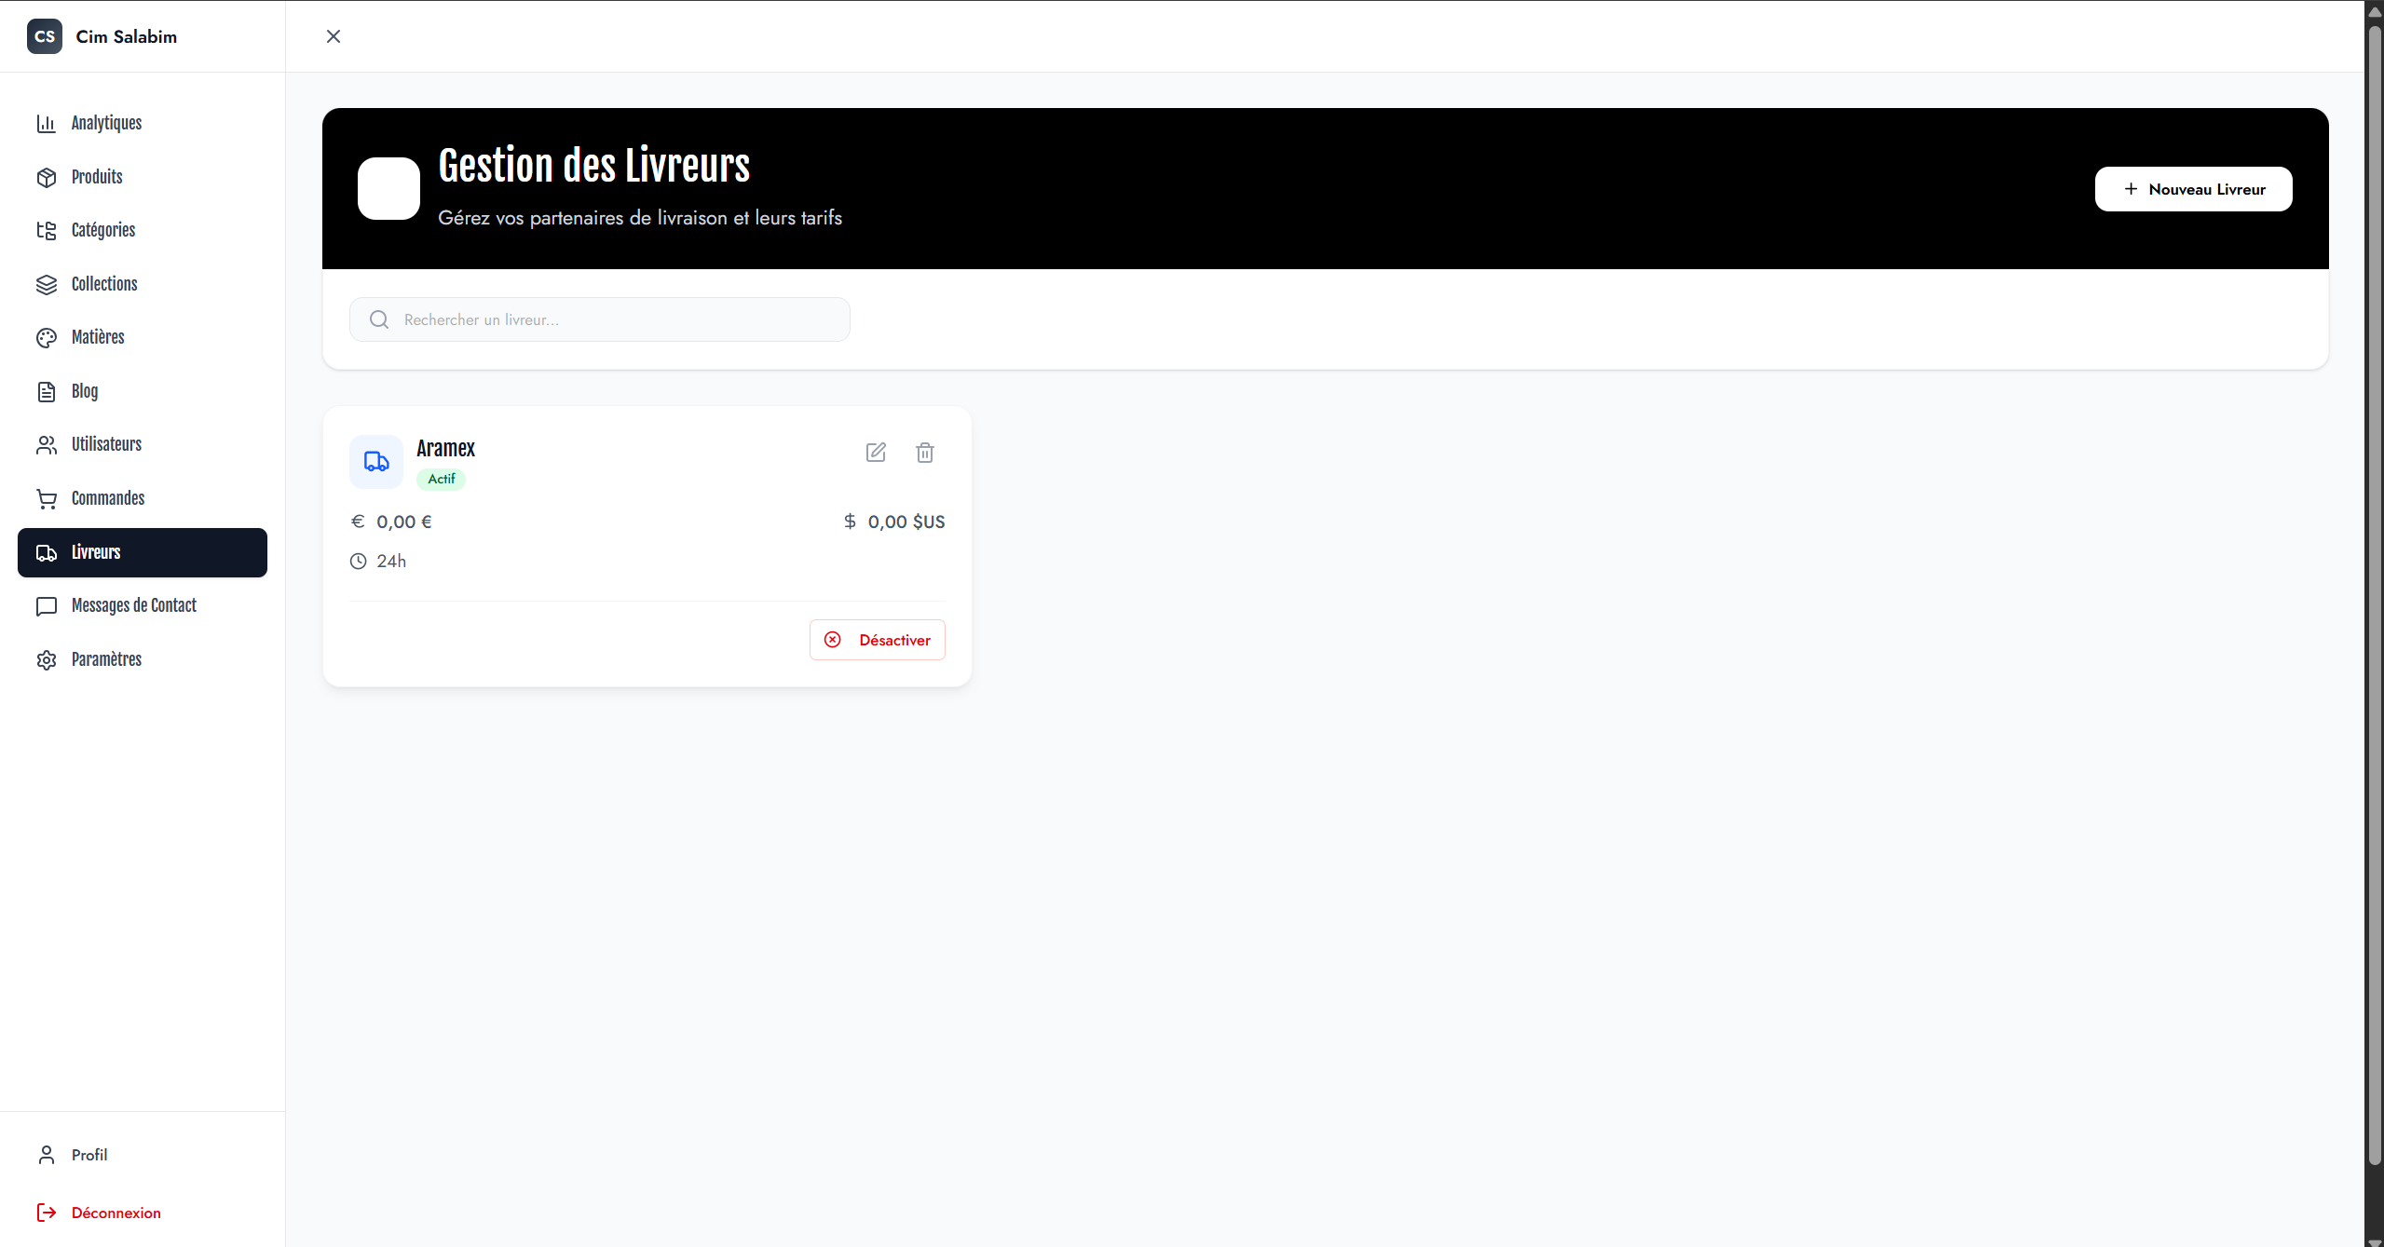The image size is (2384, 1247).
Task: Open the Profil page
Action: tap(89, 1155)
